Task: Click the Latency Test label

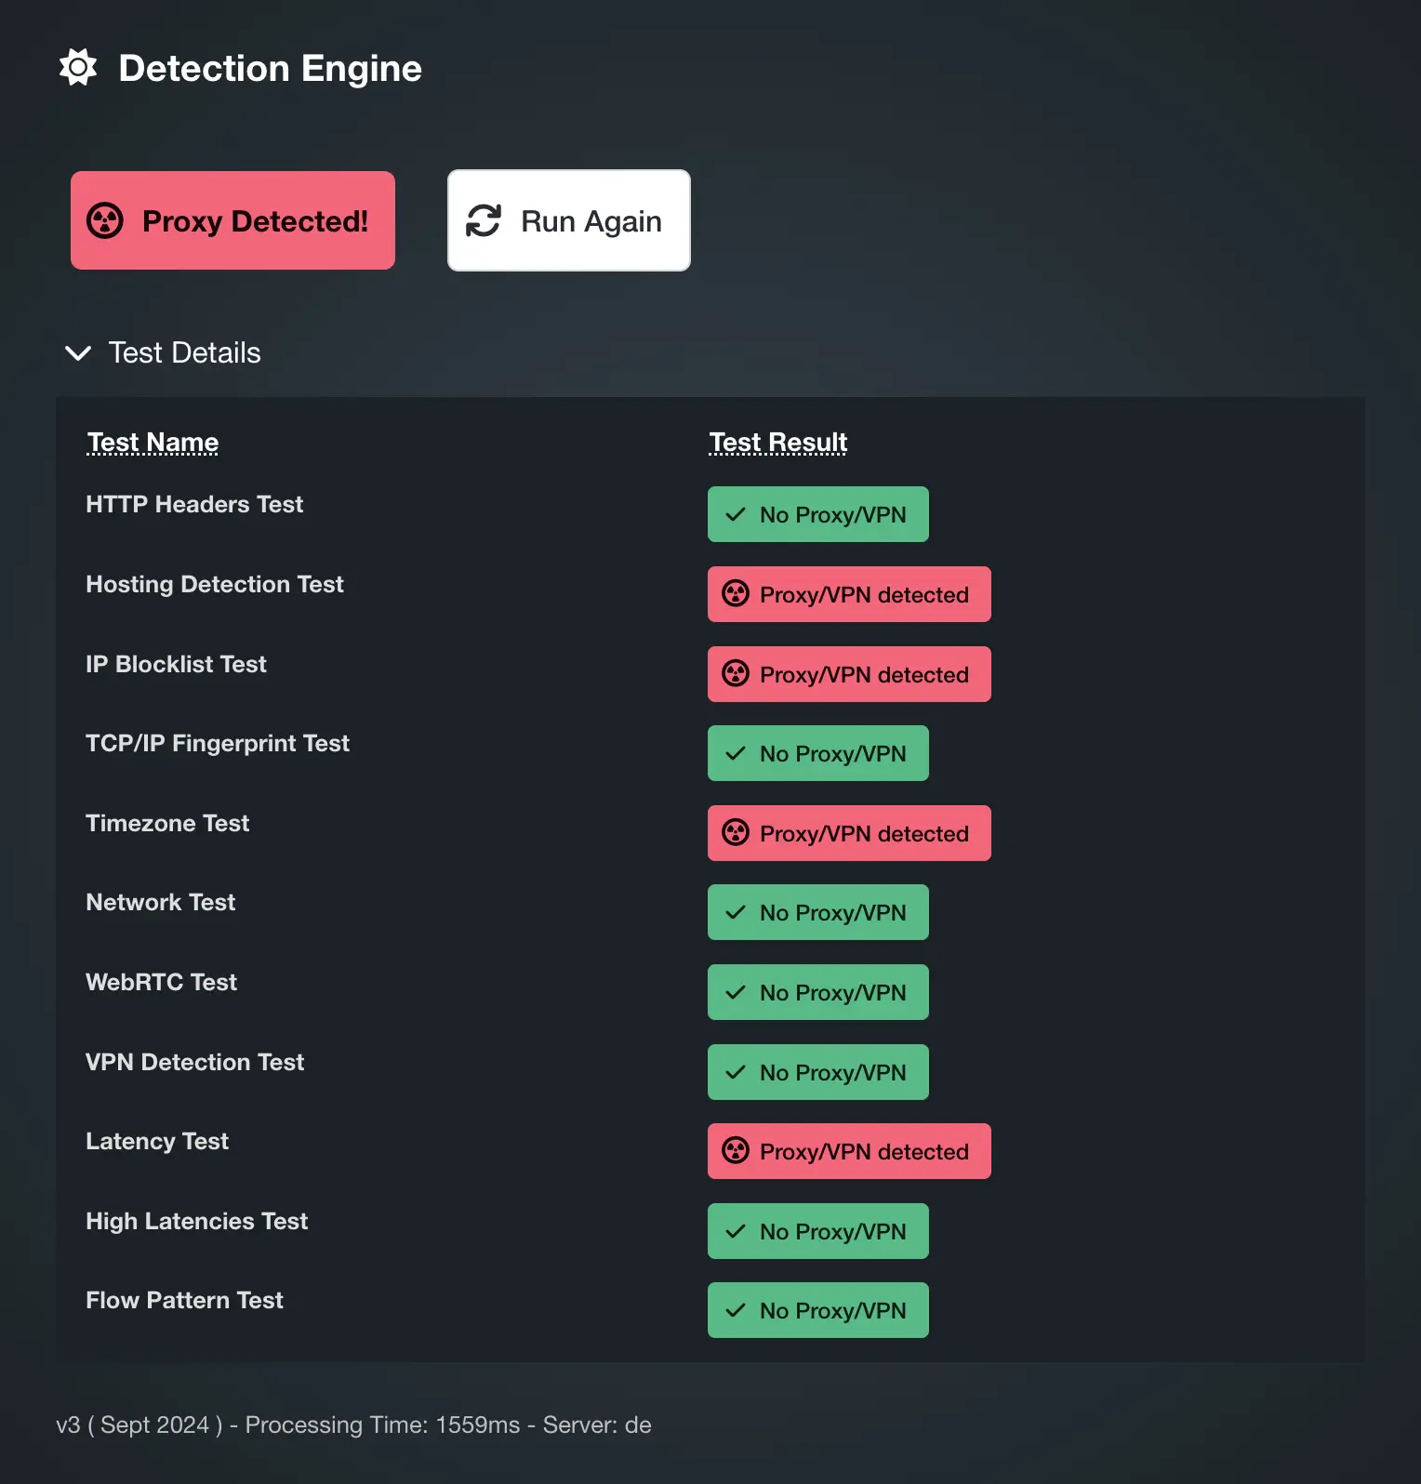Action: pos(157,1141)
